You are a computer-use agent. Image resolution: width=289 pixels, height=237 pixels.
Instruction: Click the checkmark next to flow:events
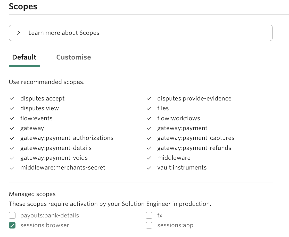[x=12, y=118]
